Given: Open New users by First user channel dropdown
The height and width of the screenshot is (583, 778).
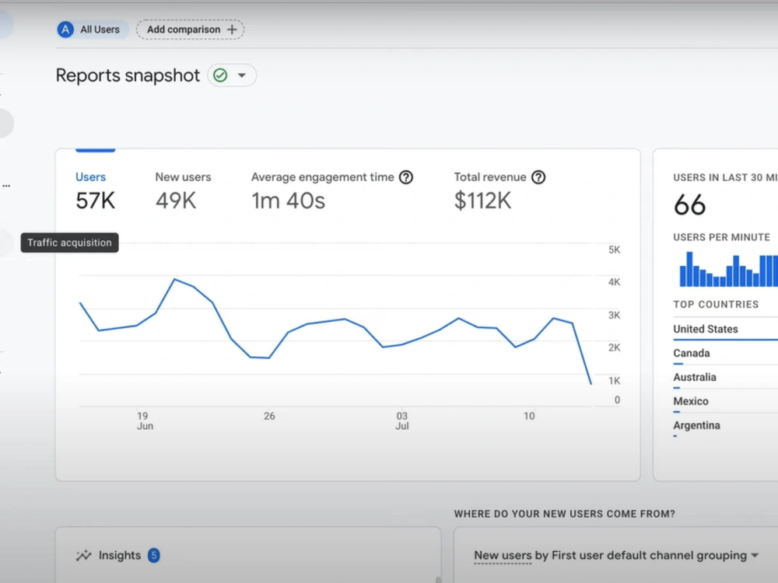Looking at the screenshot, I should point(616,555).
